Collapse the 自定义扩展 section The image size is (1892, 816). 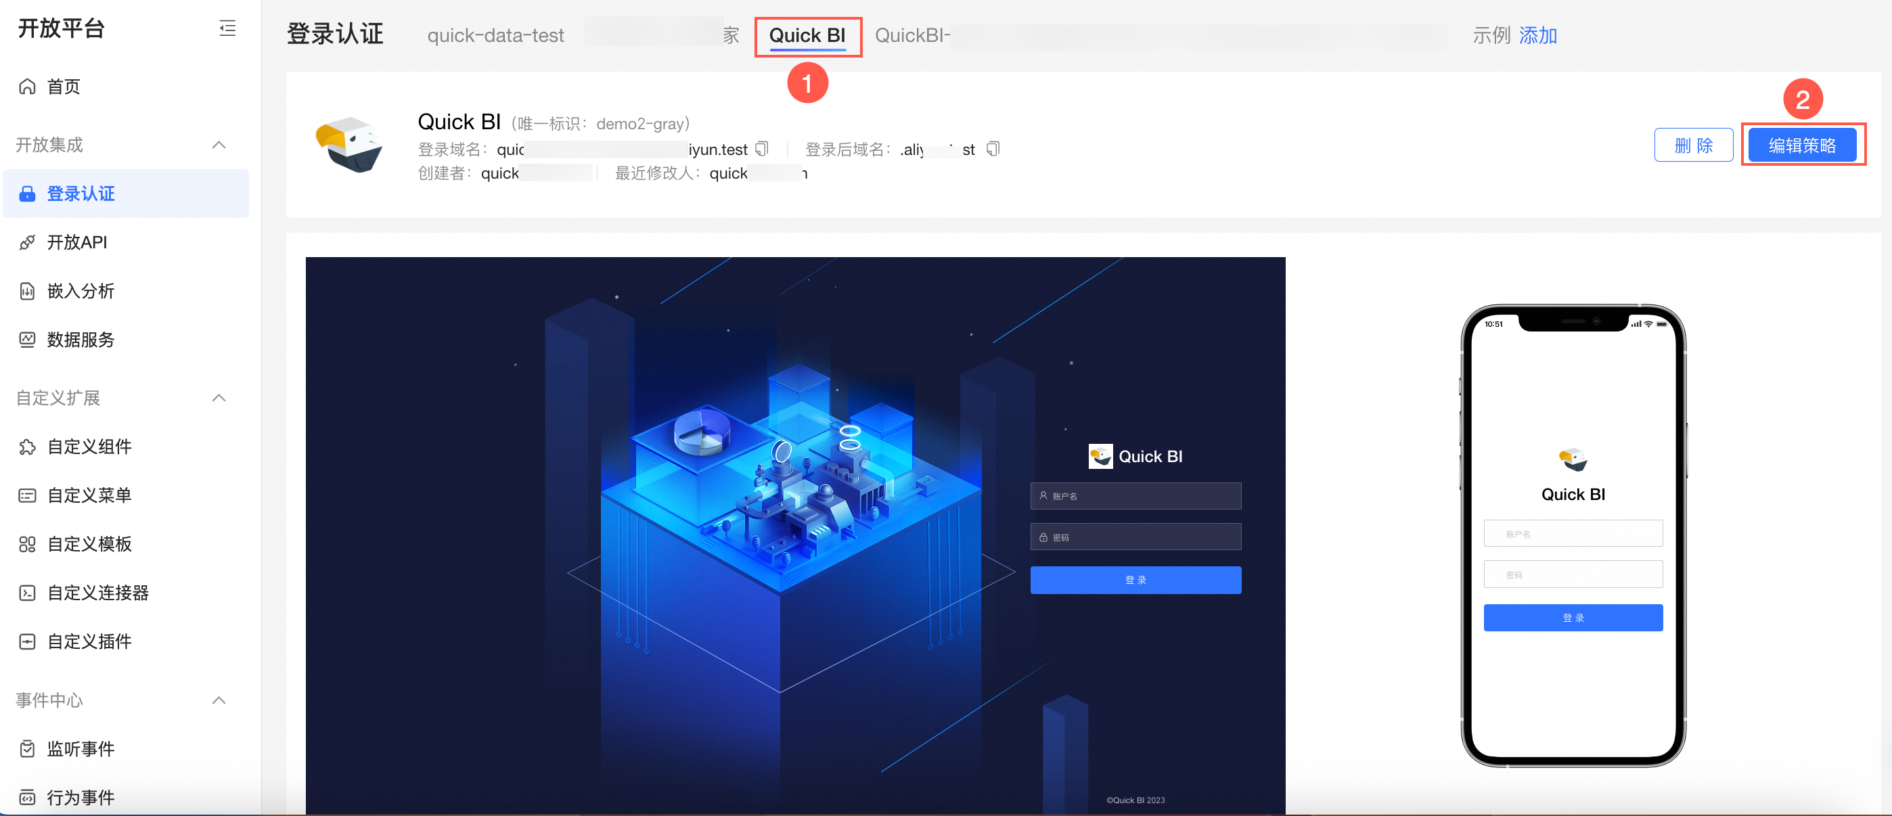(x=218, y=398)
